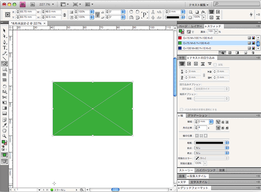Image resolution: width=261 pixels, height=192 pixels.
Task: Select the Line tool
Action: [x=4, y=58]
